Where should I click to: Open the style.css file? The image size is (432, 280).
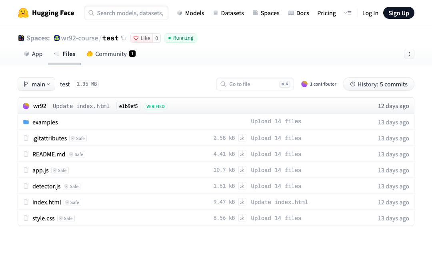(x=44, y=218)
